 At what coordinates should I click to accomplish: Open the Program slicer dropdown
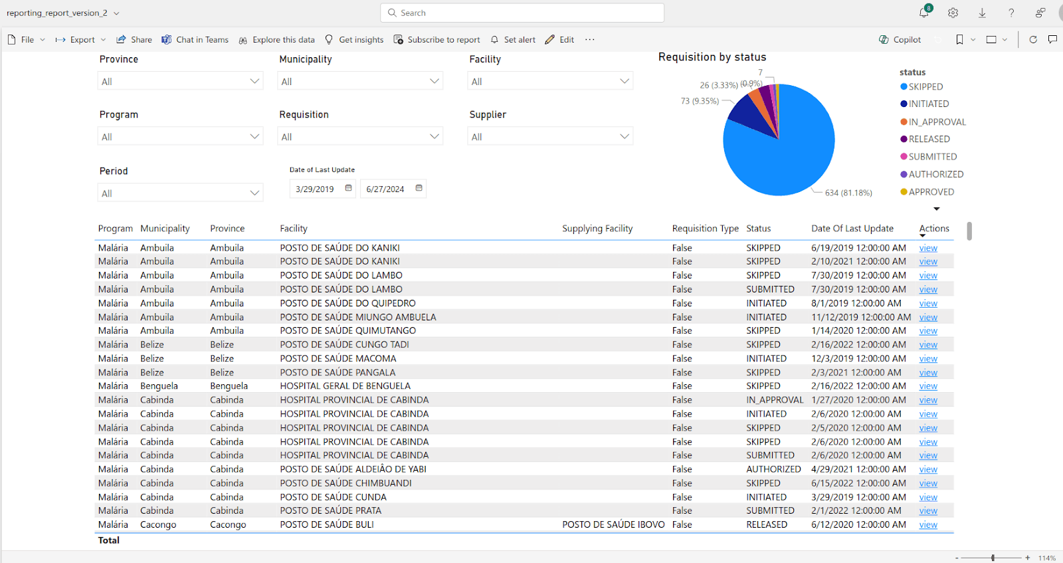180,136
